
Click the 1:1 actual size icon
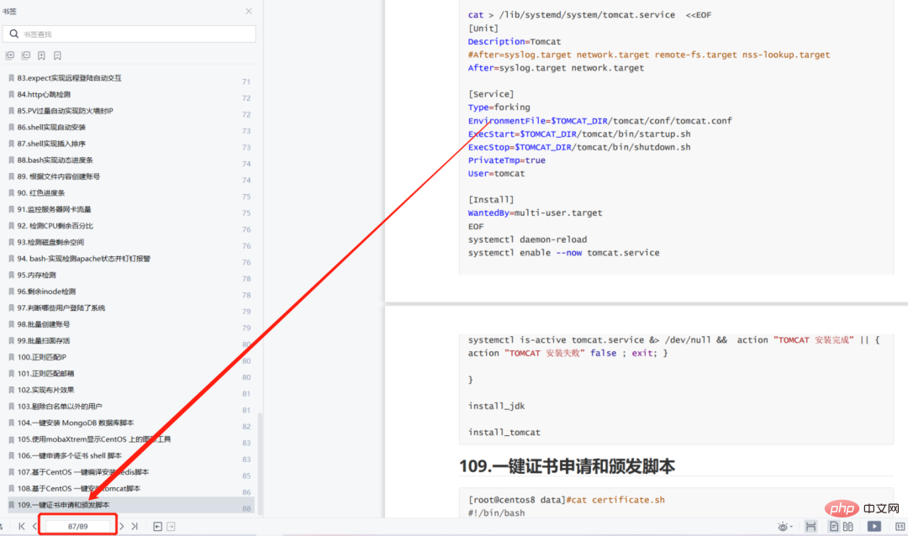point(900,526)
